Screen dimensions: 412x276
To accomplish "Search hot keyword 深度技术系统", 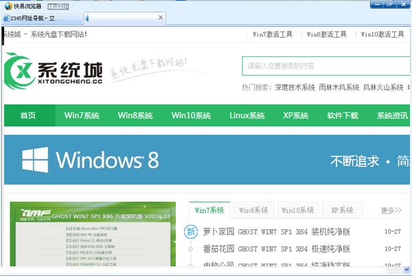I will (295, 87).
